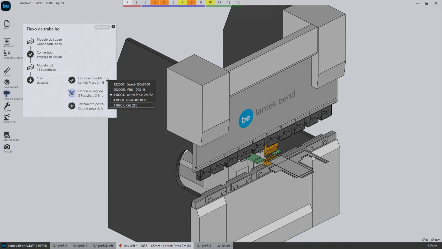Go to bend step 12

(x=229, y=2)
